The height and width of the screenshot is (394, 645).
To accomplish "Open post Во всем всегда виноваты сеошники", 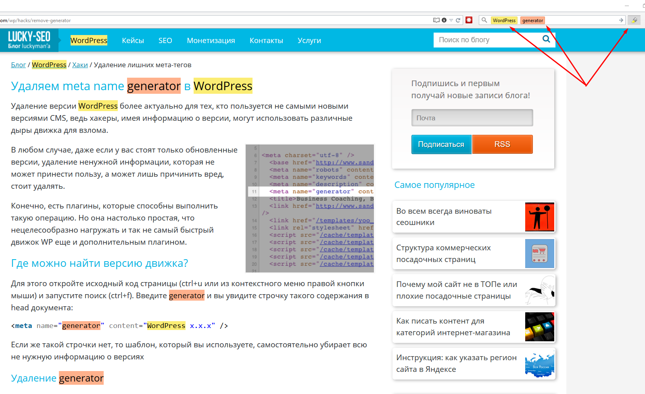I will (x=444, y=217).
